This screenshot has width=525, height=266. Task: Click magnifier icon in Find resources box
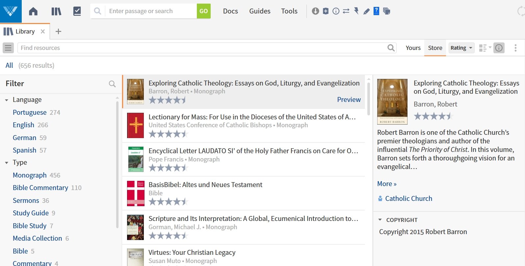click(x=391, y=48)
